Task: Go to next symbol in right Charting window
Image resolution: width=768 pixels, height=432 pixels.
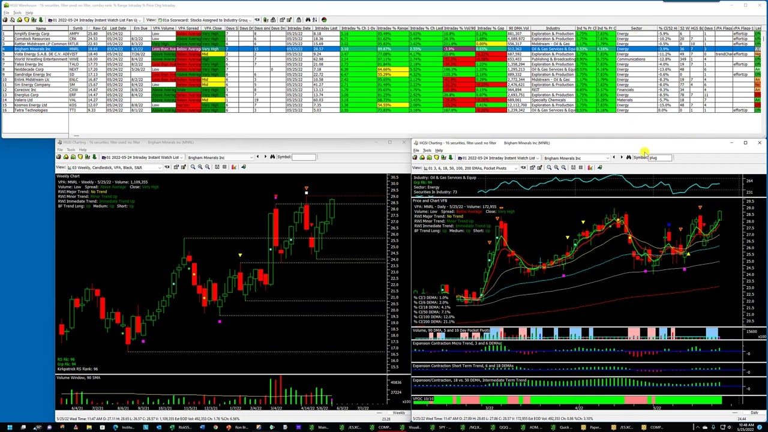Action: 622,158
